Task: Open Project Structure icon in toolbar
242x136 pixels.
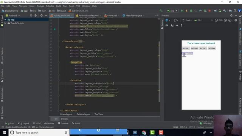Action: [230, 11]
